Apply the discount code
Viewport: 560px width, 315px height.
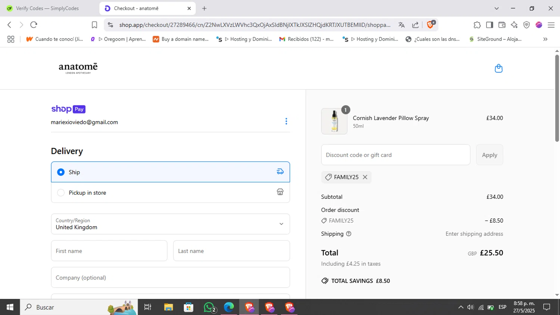[x=489, y=155]
